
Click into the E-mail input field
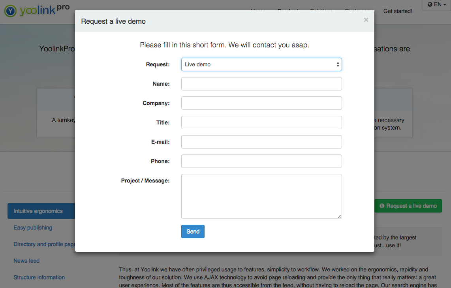(261, 142)
